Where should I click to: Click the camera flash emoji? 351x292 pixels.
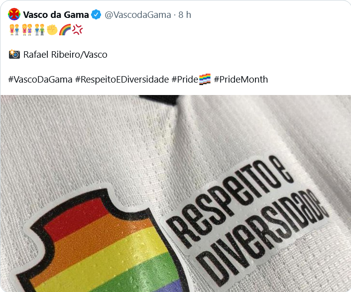14,54
